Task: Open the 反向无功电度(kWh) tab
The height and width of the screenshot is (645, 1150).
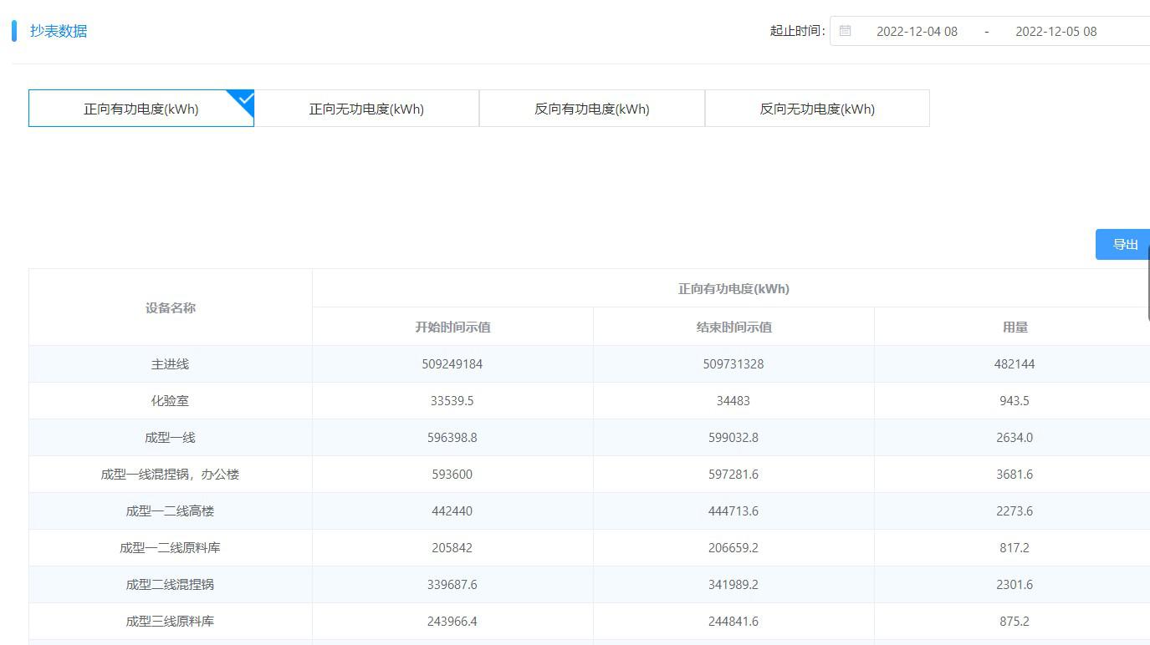Action: coord(817,109)
